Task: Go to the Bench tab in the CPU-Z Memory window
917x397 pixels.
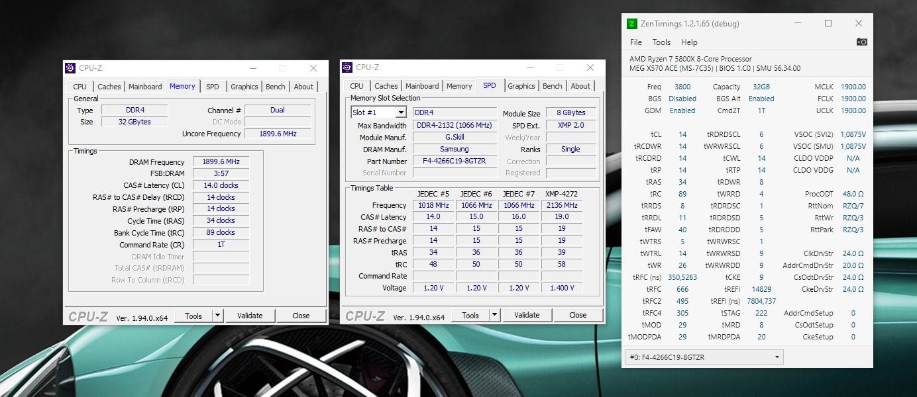Action: (275, 87)
